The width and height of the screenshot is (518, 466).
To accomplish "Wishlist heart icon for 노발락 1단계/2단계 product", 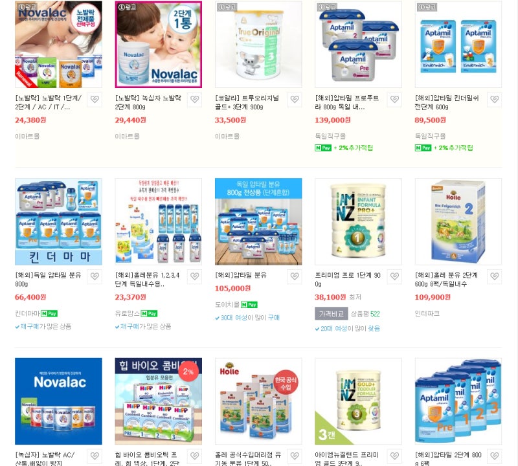I will point(95,100).
